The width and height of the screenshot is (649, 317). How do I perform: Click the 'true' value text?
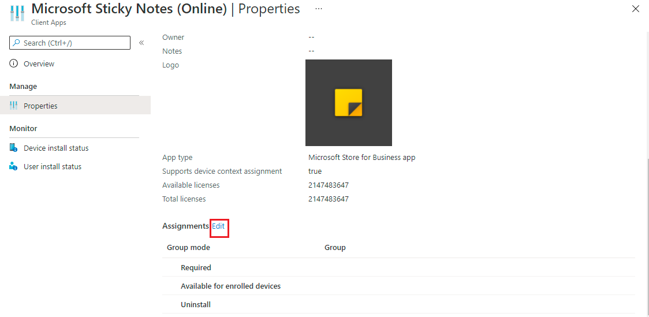[x=315, y=171]
